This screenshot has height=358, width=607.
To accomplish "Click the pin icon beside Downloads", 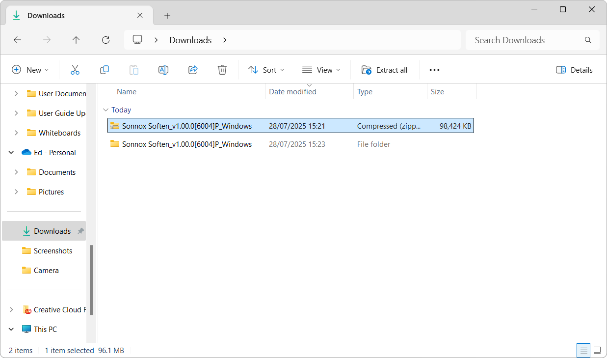I will click(80, 231).
